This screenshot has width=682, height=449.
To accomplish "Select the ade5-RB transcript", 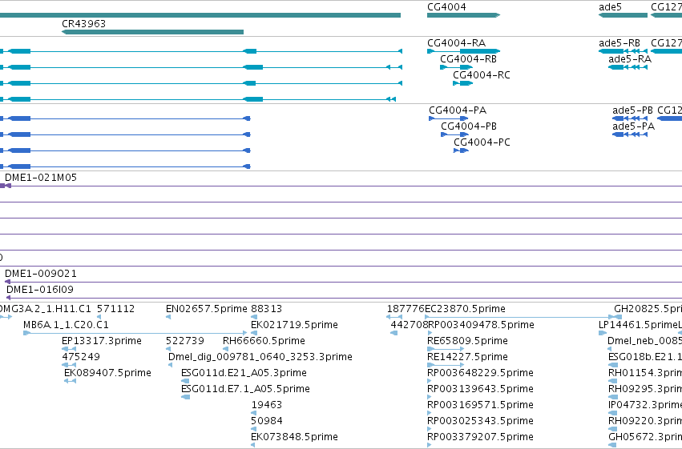I will pos(623,51).
